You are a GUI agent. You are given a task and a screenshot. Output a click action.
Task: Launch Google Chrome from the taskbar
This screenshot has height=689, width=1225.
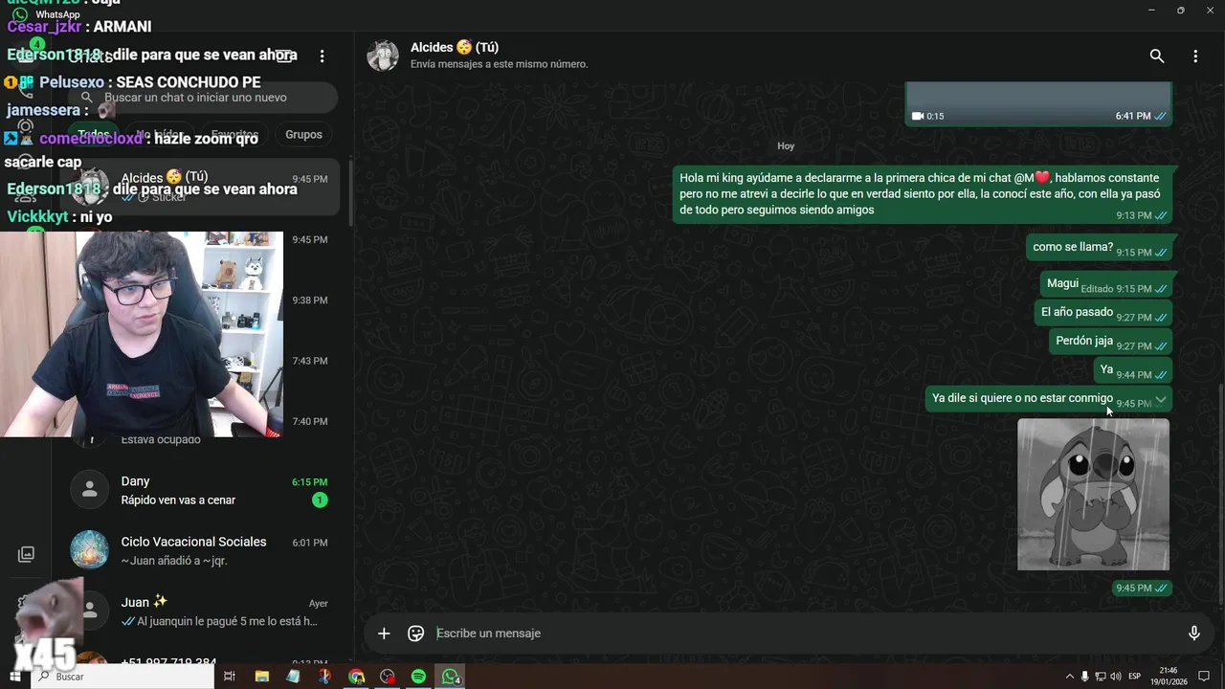pos(356,677)
